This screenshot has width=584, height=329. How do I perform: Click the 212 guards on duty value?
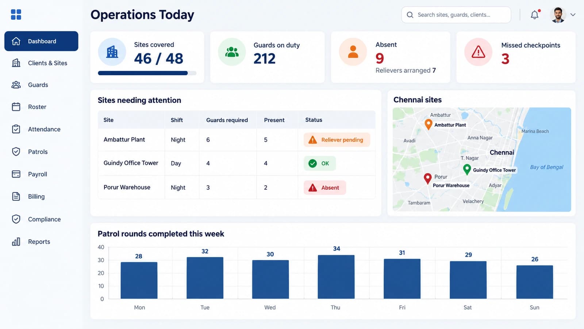point(265,58)
